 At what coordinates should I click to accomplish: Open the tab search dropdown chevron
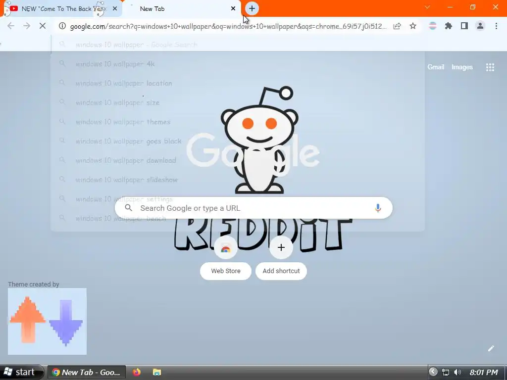point(427,7)
